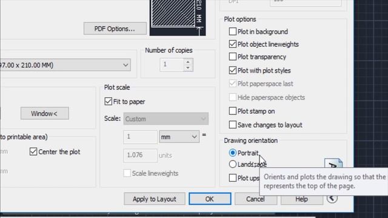This screenshot has width=388, height=218.
Task: Click the Hide paperspace objects checkbox
Action: click(x=233, y=97)
